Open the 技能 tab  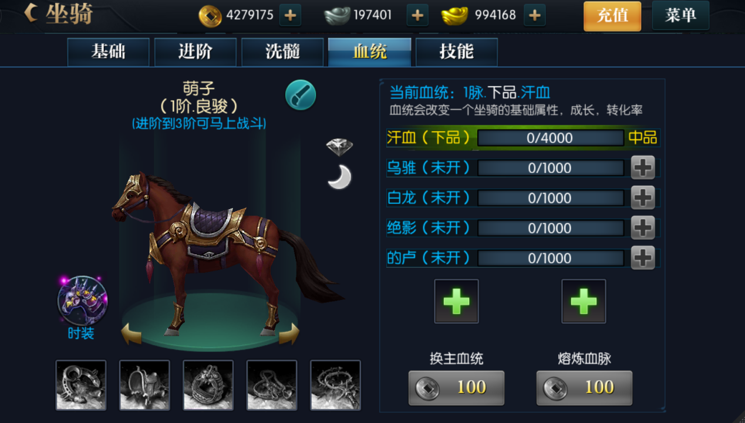coord(457,52)
